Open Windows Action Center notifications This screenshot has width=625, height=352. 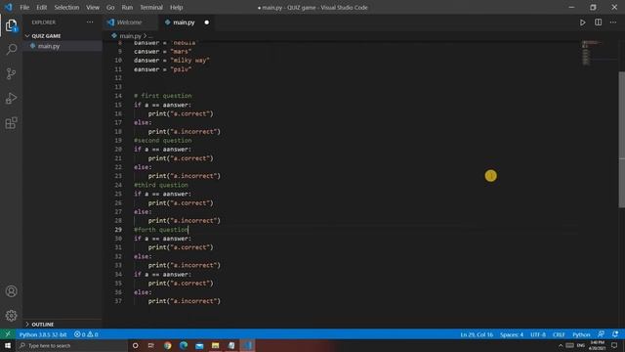coord(614,345)
